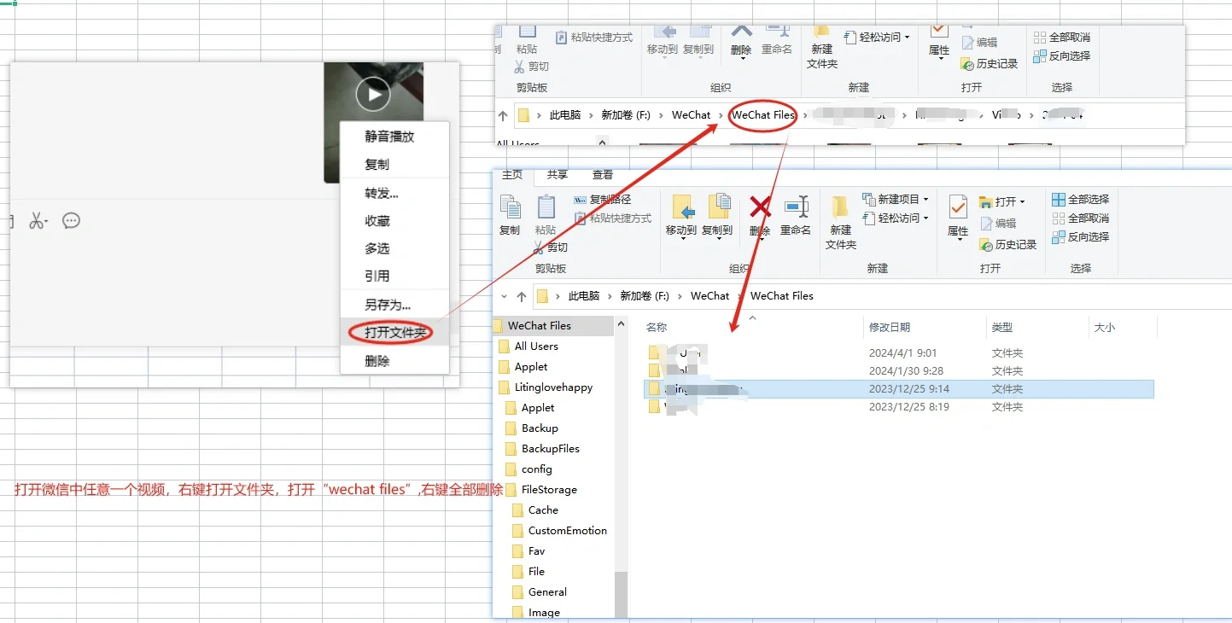Click the up arrow in upper explorer address bar
The image size is (1232, 623).
[x=503, y=115]
